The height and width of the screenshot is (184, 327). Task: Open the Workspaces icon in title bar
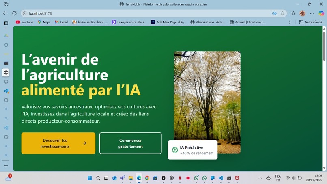[6, 4]
